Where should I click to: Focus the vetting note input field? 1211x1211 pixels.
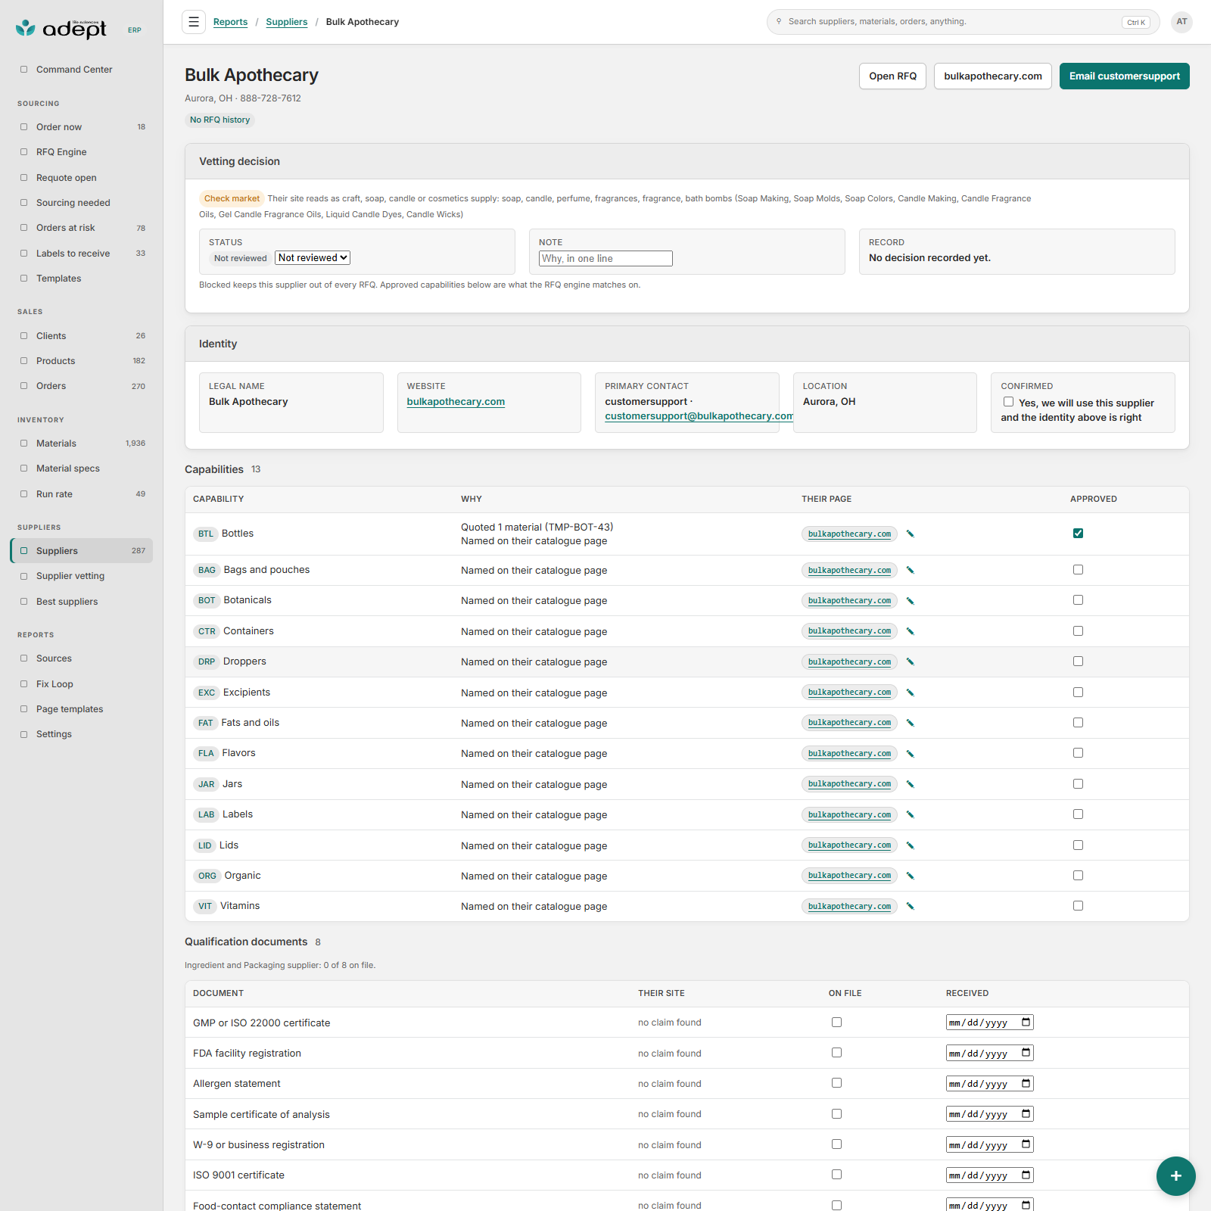click(605, 258)
